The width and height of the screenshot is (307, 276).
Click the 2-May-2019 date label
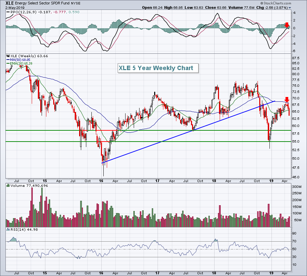coord(15,7)
